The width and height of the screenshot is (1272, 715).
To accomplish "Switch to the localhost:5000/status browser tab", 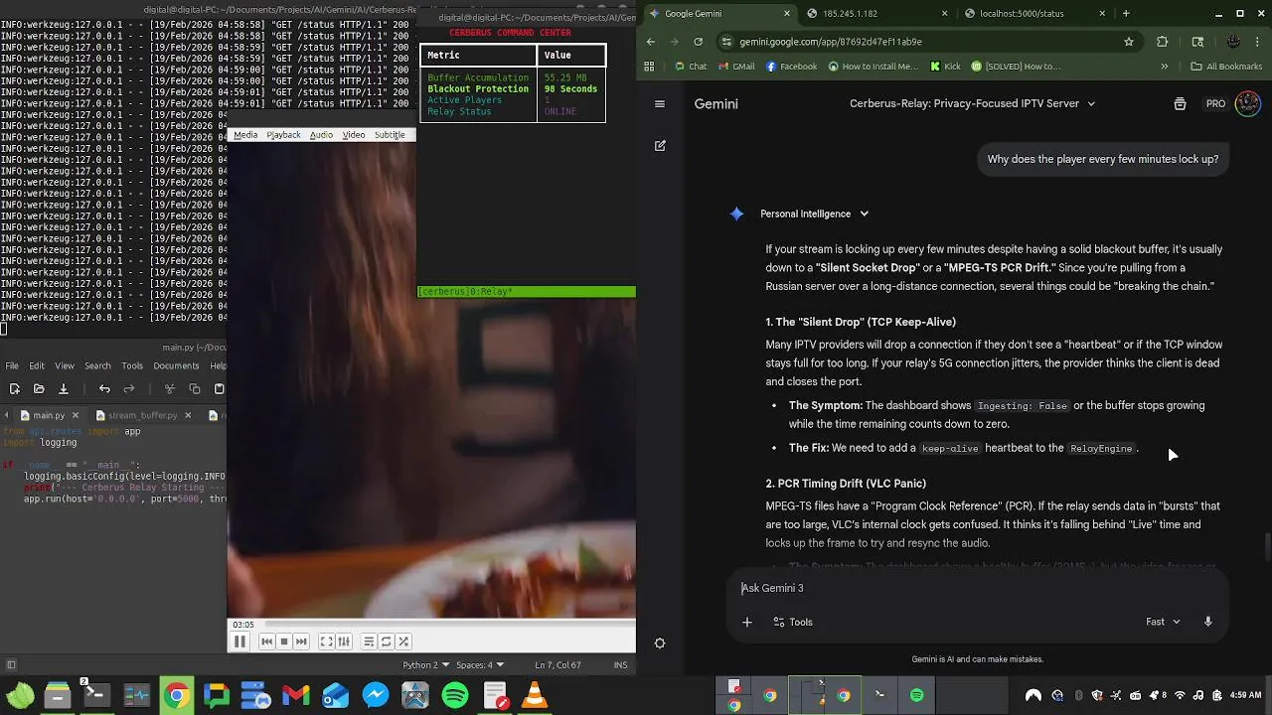I will click(x=1033, y=13).
